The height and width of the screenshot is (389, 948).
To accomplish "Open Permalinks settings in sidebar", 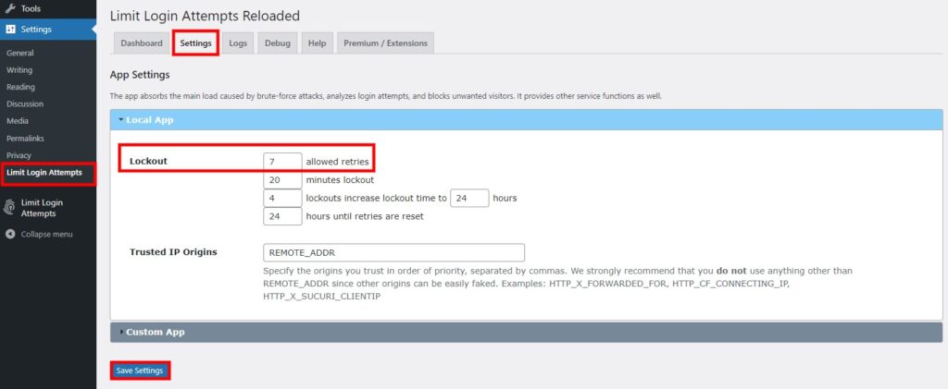I will pos(25,138).
